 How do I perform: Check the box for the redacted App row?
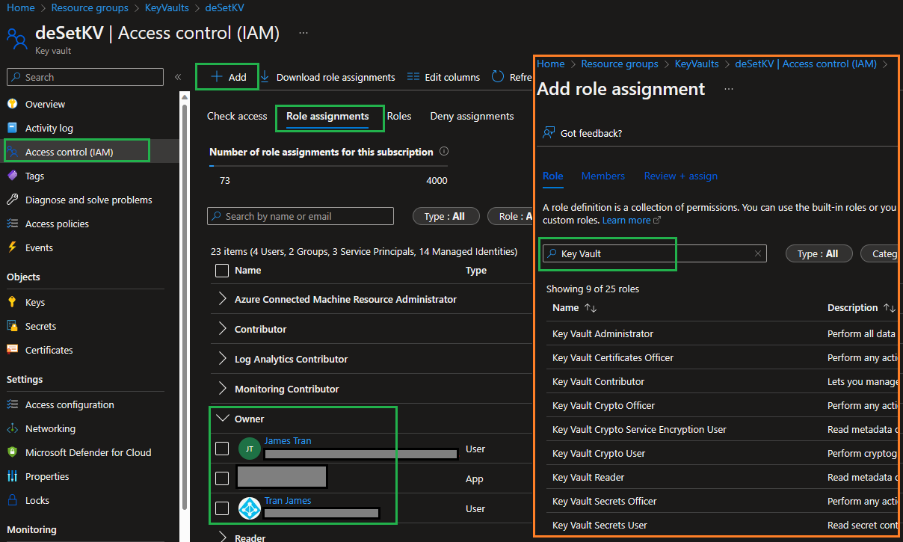[222, 478]
